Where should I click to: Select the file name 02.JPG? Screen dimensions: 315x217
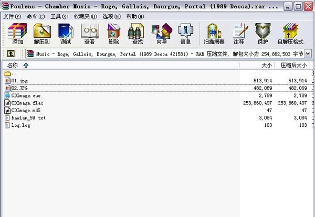(19, 88)
